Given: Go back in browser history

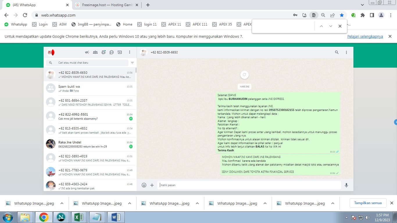Looking at the screenshot, I should (6, 15).
